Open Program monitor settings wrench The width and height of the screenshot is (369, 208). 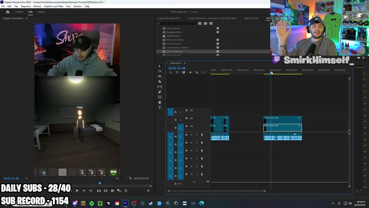(130, 178)
